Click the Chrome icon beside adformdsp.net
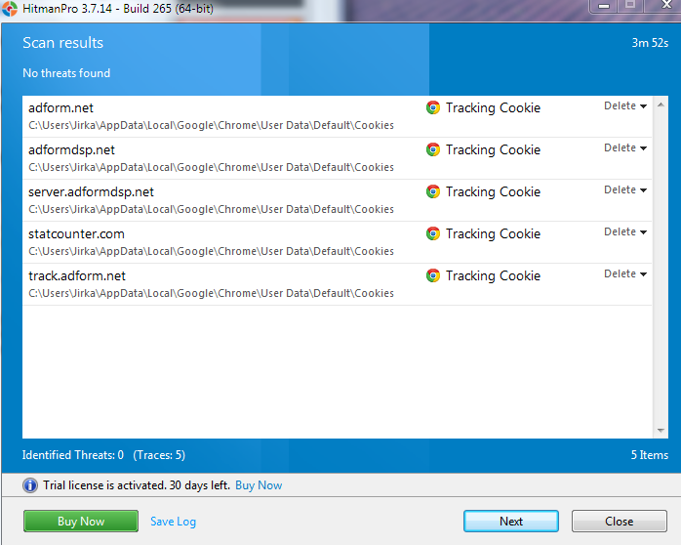Image resolution: width=681 pixels, height=545 pixels. [x=433, y=149]
